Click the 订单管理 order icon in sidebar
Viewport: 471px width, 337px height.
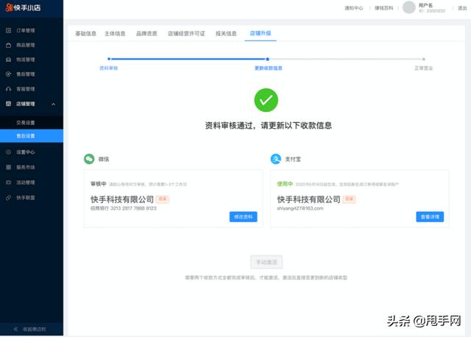8,30
